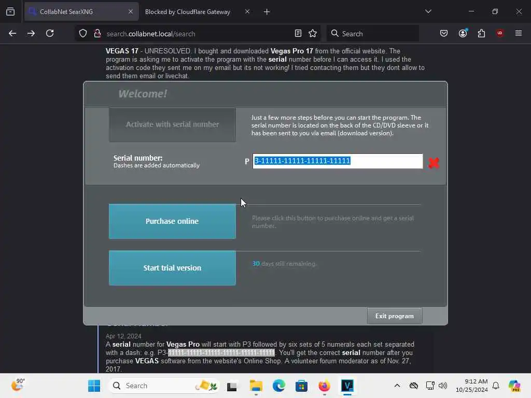Close the CollabNet SearXNG tab
Viewport: 531px width, 398px height.
click(131, 12)
